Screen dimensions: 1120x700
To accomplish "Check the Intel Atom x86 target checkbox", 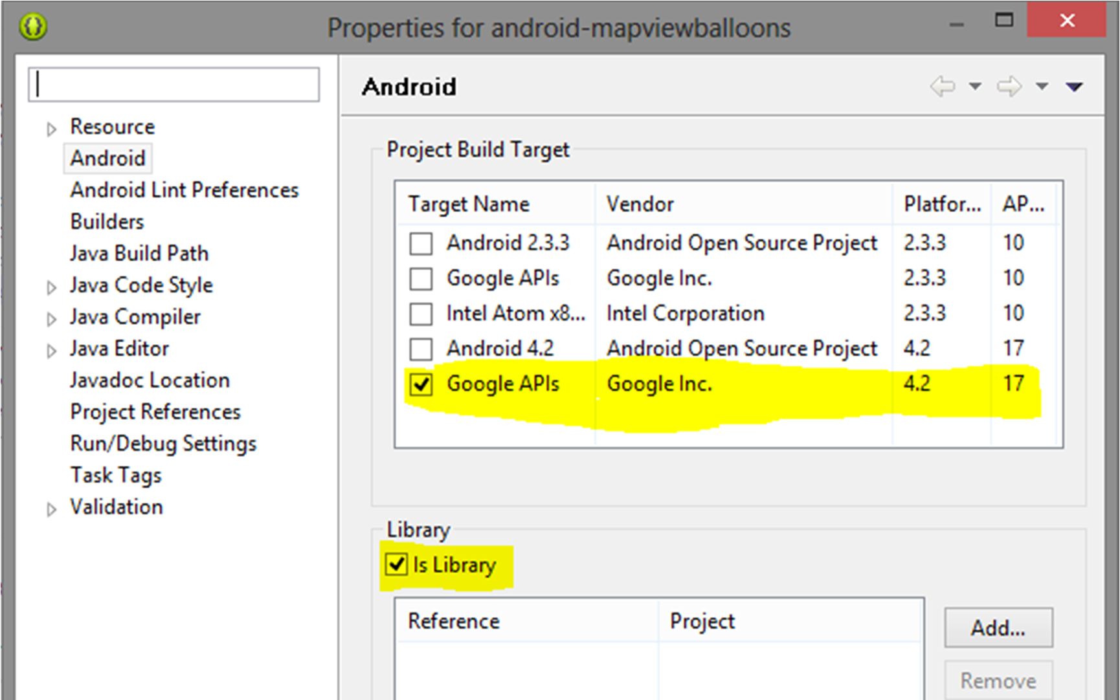I will coord(421,314).
